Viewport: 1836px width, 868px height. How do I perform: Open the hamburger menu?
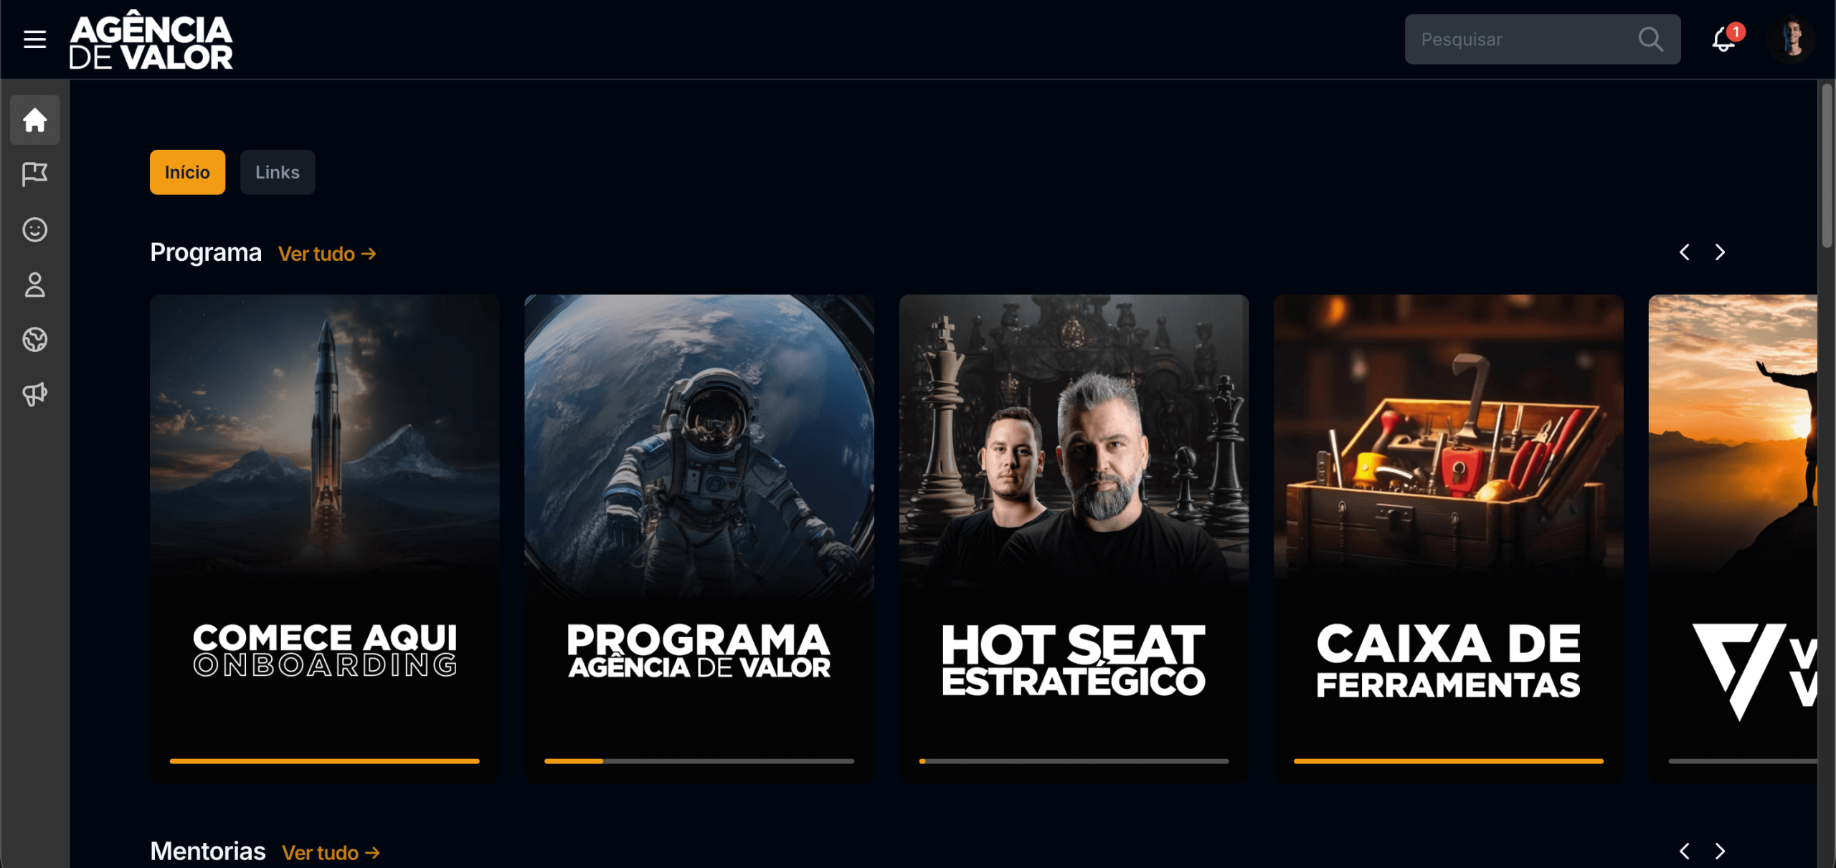click(x=34, y=39)
